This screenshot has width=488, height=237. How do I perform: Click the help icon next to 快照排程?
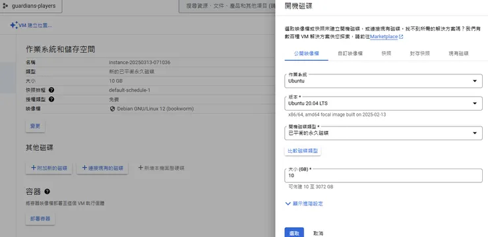51,90
